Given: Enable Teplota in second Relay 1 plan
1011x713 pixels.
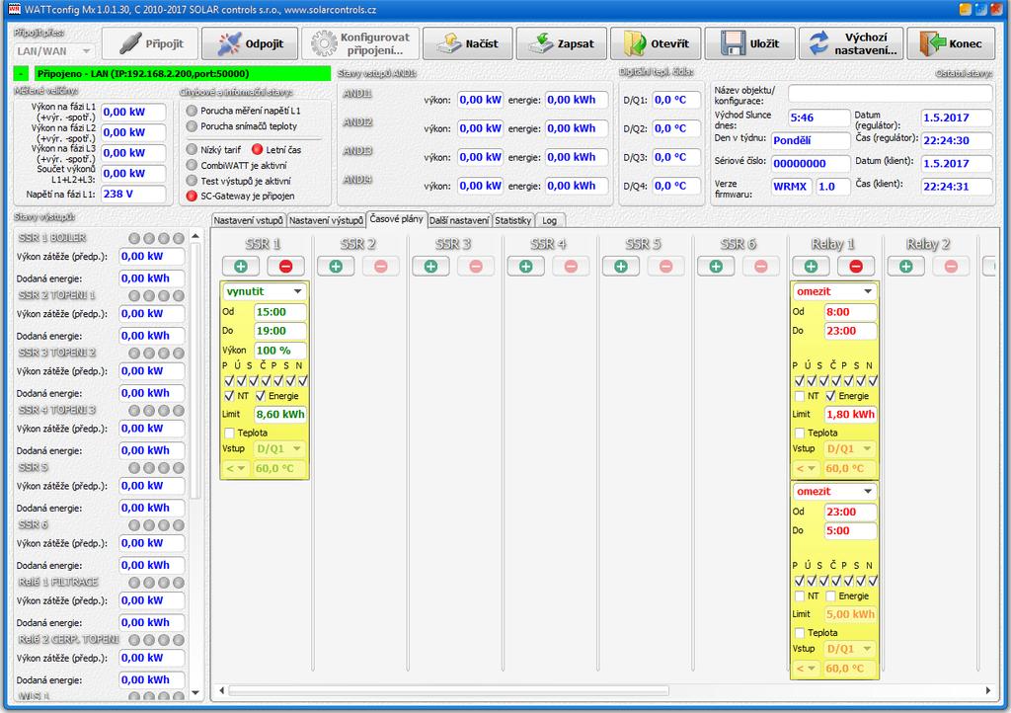Looking at the screenshot, I should pos(800,633).
